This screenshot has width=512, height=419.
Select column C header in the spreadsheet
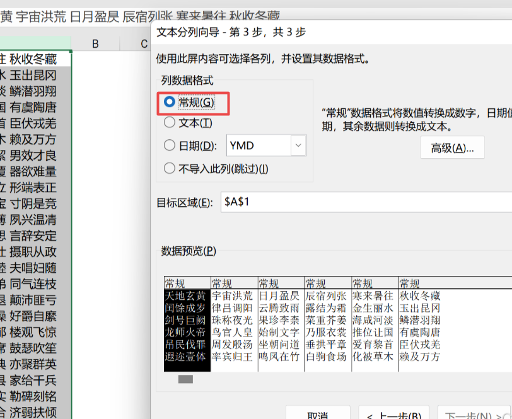(x=144, y=43)
